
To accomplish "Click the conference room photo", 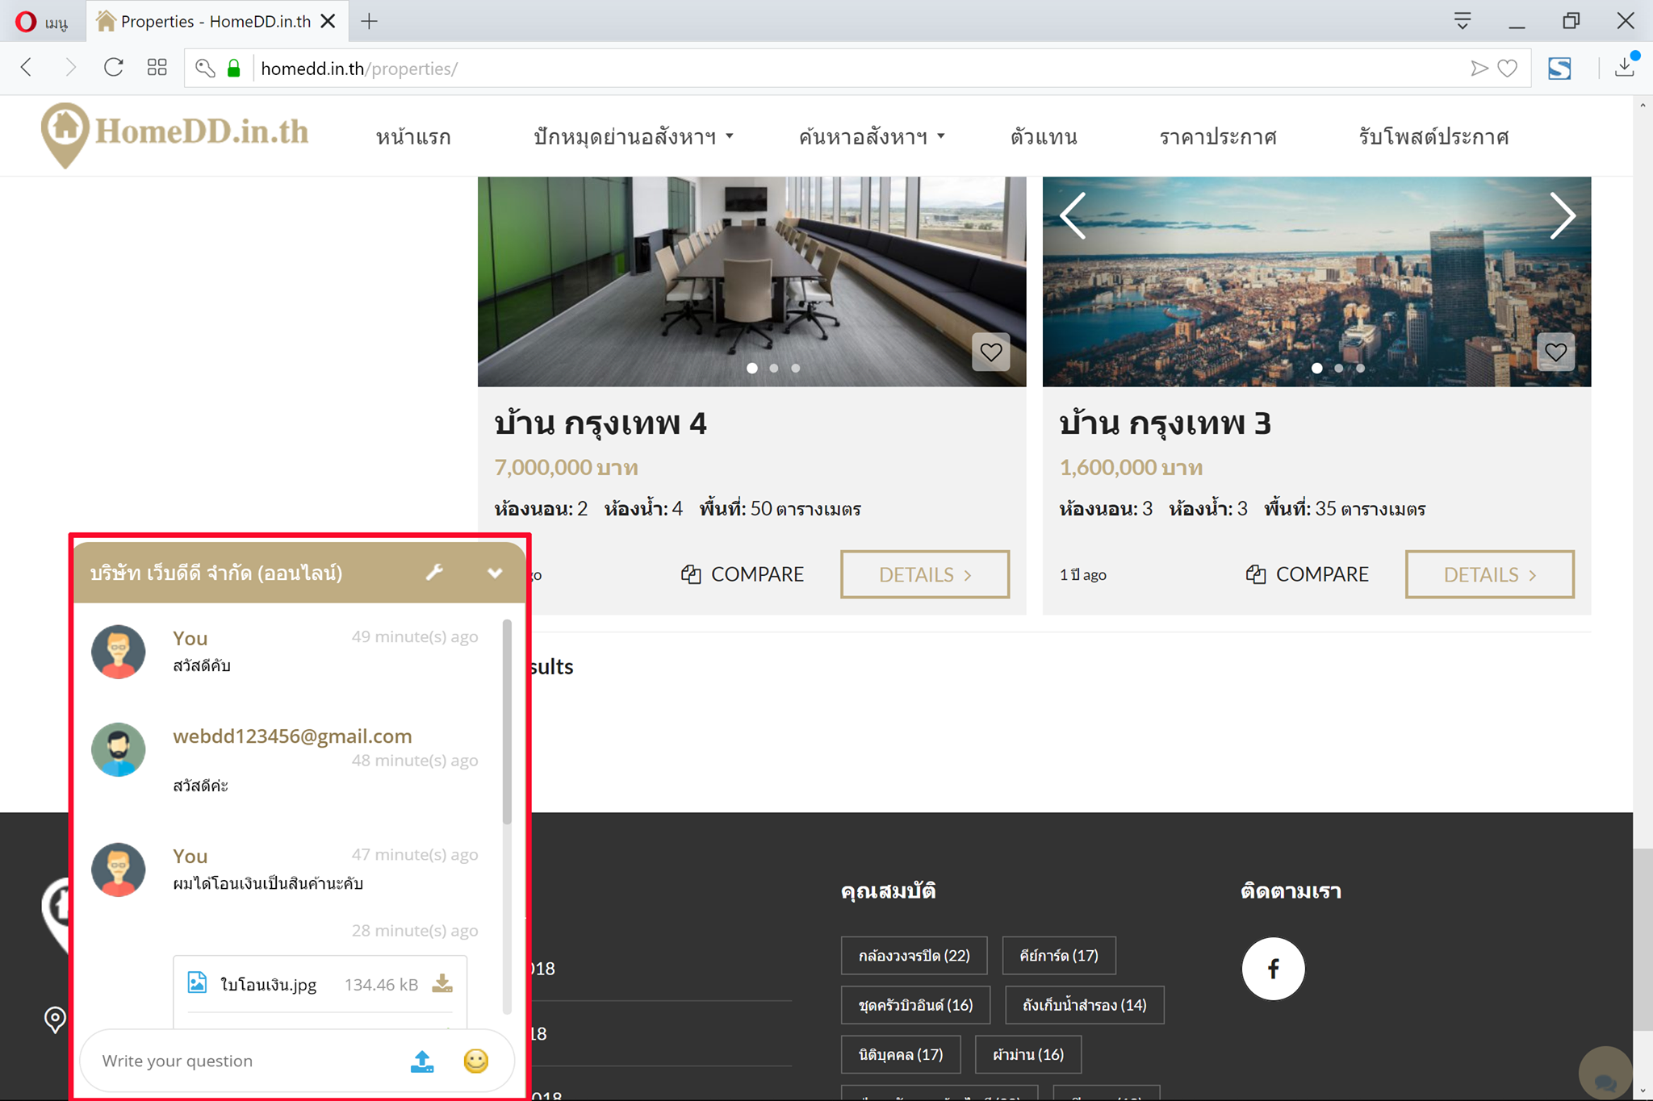I will (751, 282).
